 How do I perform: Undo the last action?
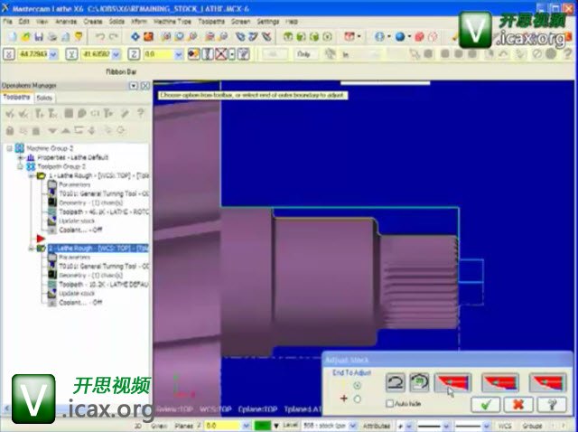[x=100, y=36]
